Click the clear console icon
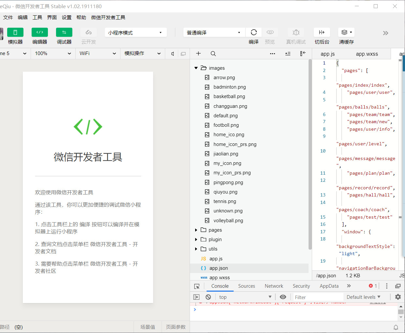Screen dimensions: 405x333 [208, 297]
